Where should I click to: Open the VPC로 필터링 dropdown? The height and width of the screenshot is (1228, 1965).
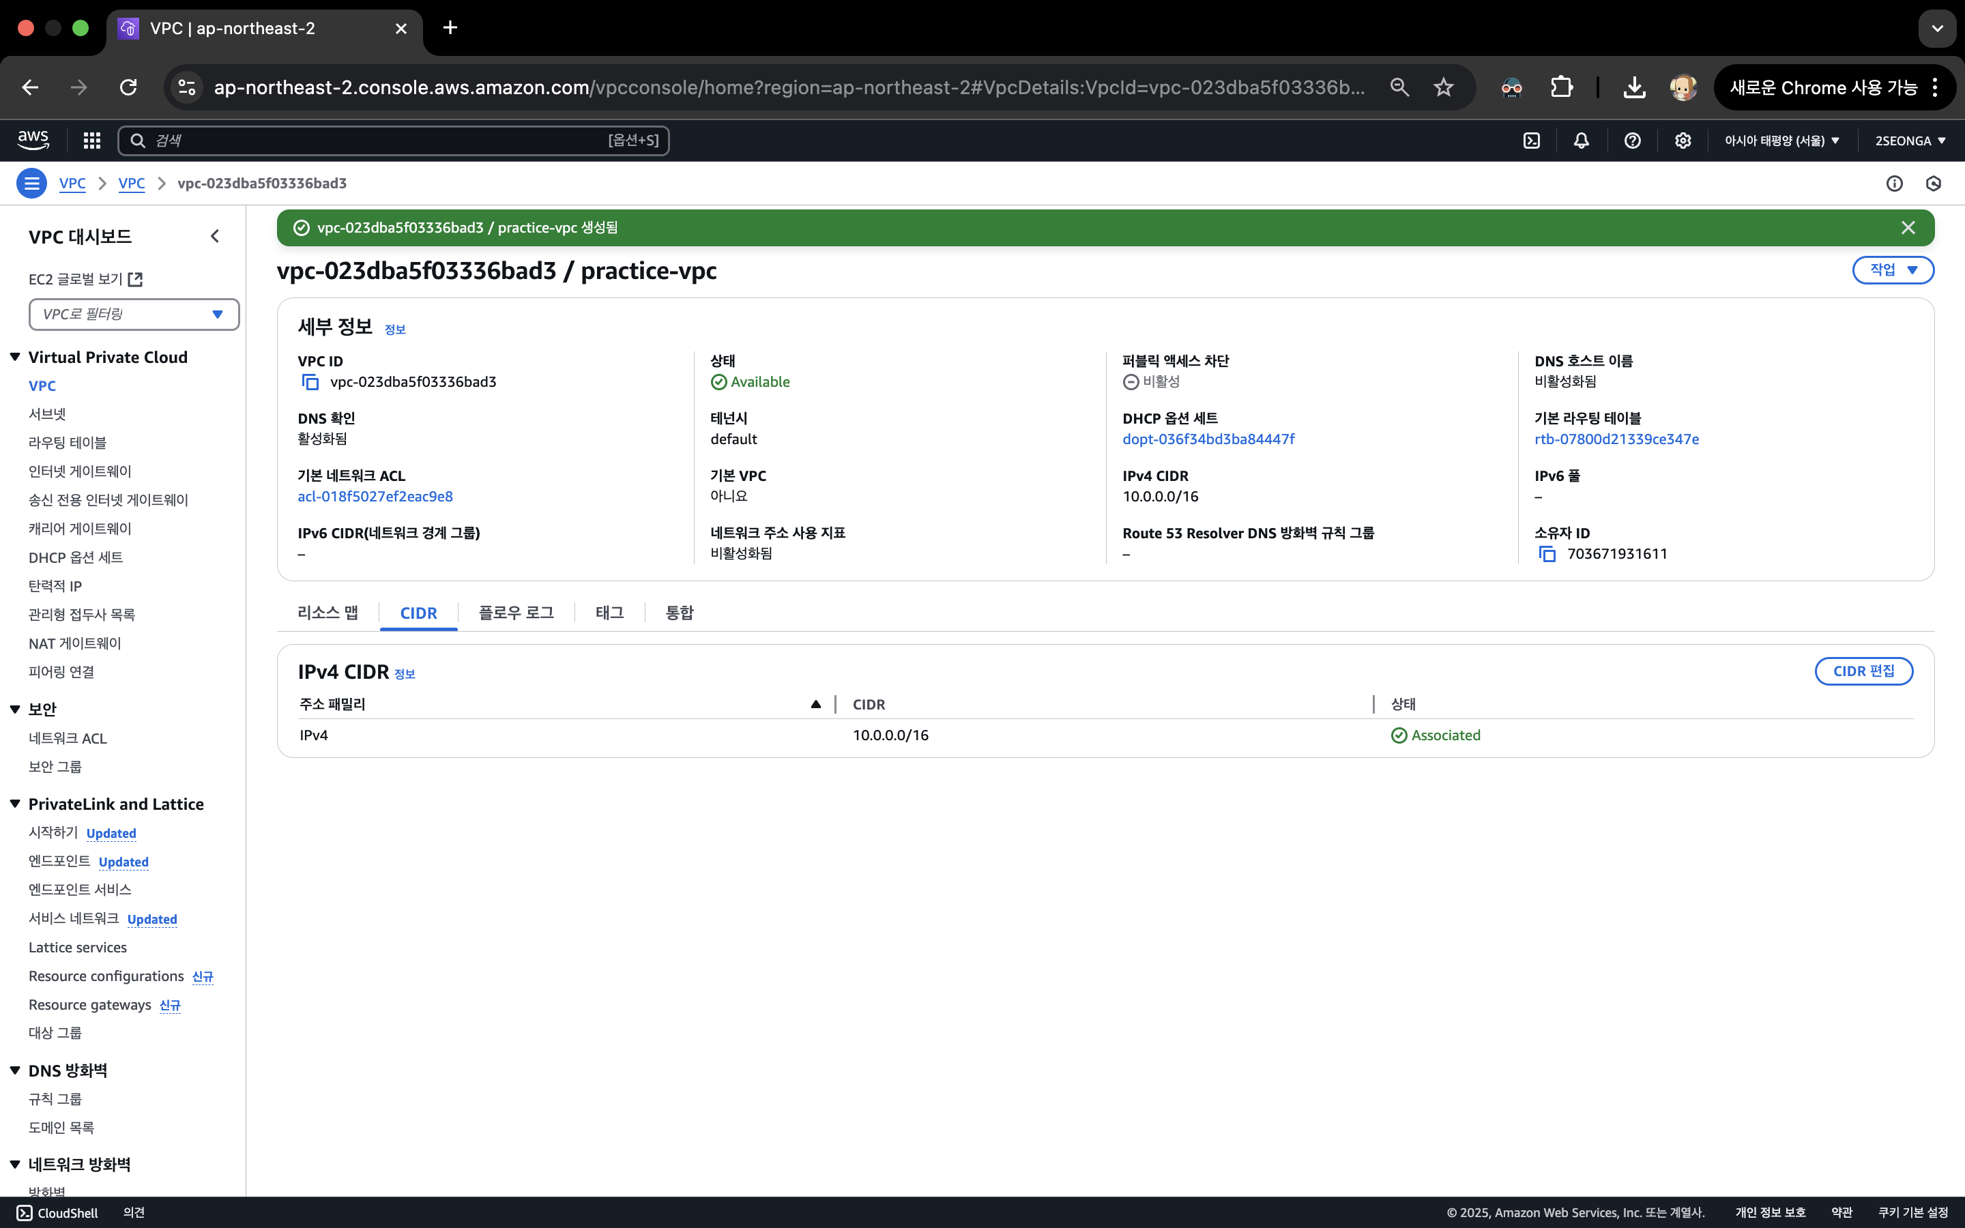pos(134,315)
